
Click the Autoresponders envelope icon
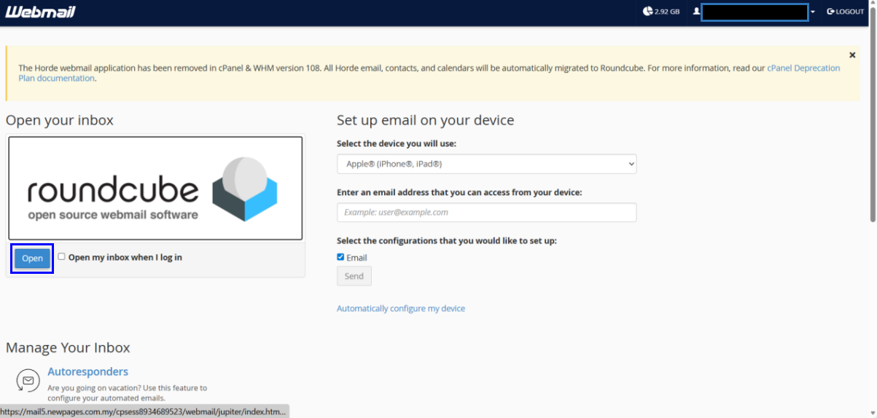(28, 380)
